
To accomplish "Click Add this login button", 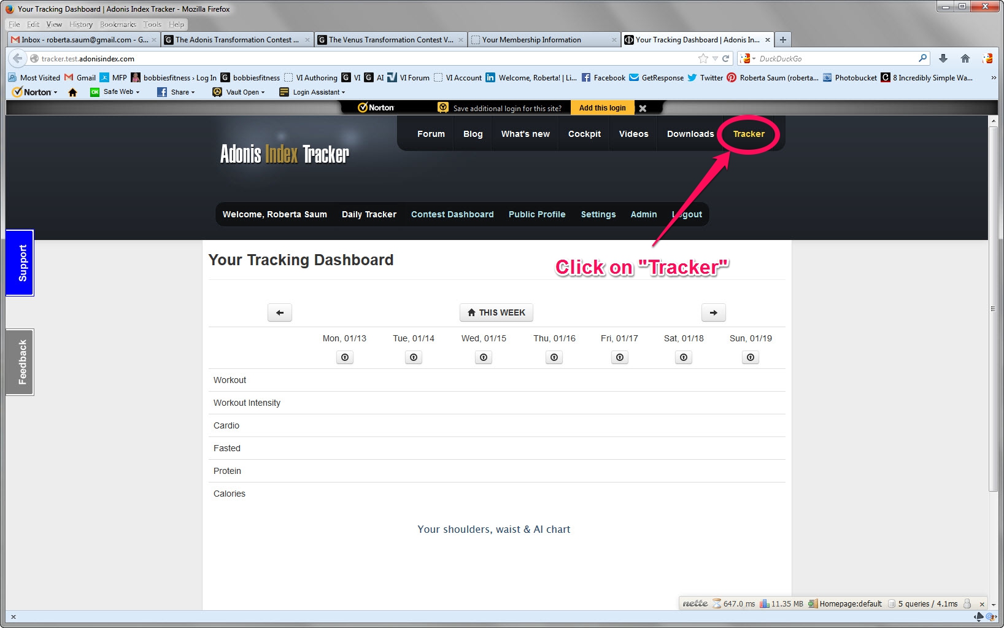I will (x=603, y=108).
